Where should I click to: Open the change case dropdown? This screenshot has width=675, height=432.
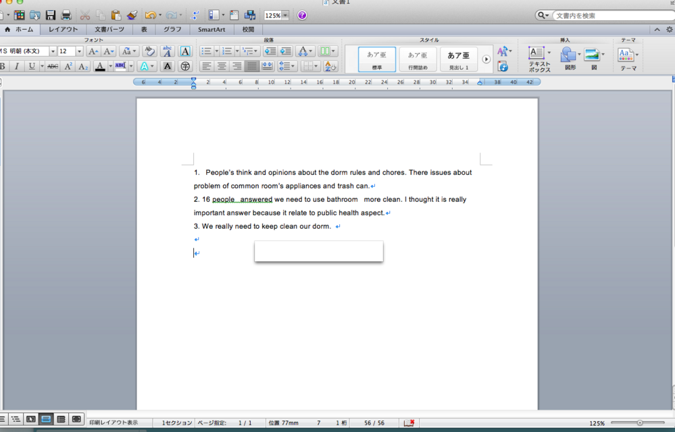click(128, 51)
